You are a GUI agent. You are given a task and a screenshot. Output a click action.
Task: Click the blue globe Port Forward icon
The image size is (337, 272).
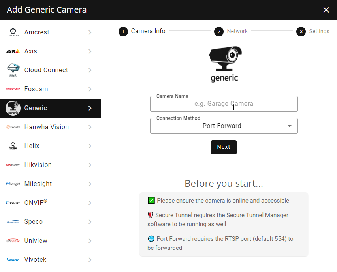[x=151, y=239]
